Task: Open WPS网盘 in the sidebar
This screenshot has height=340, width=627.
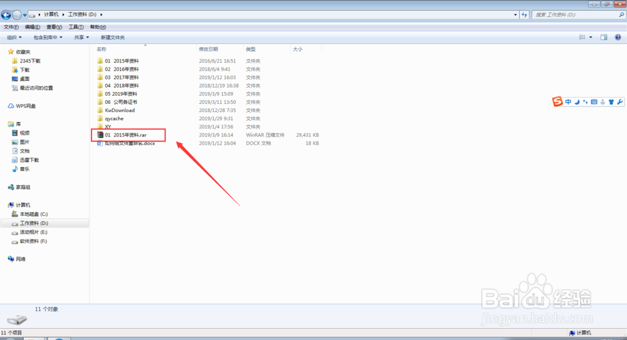Action: 26,106
